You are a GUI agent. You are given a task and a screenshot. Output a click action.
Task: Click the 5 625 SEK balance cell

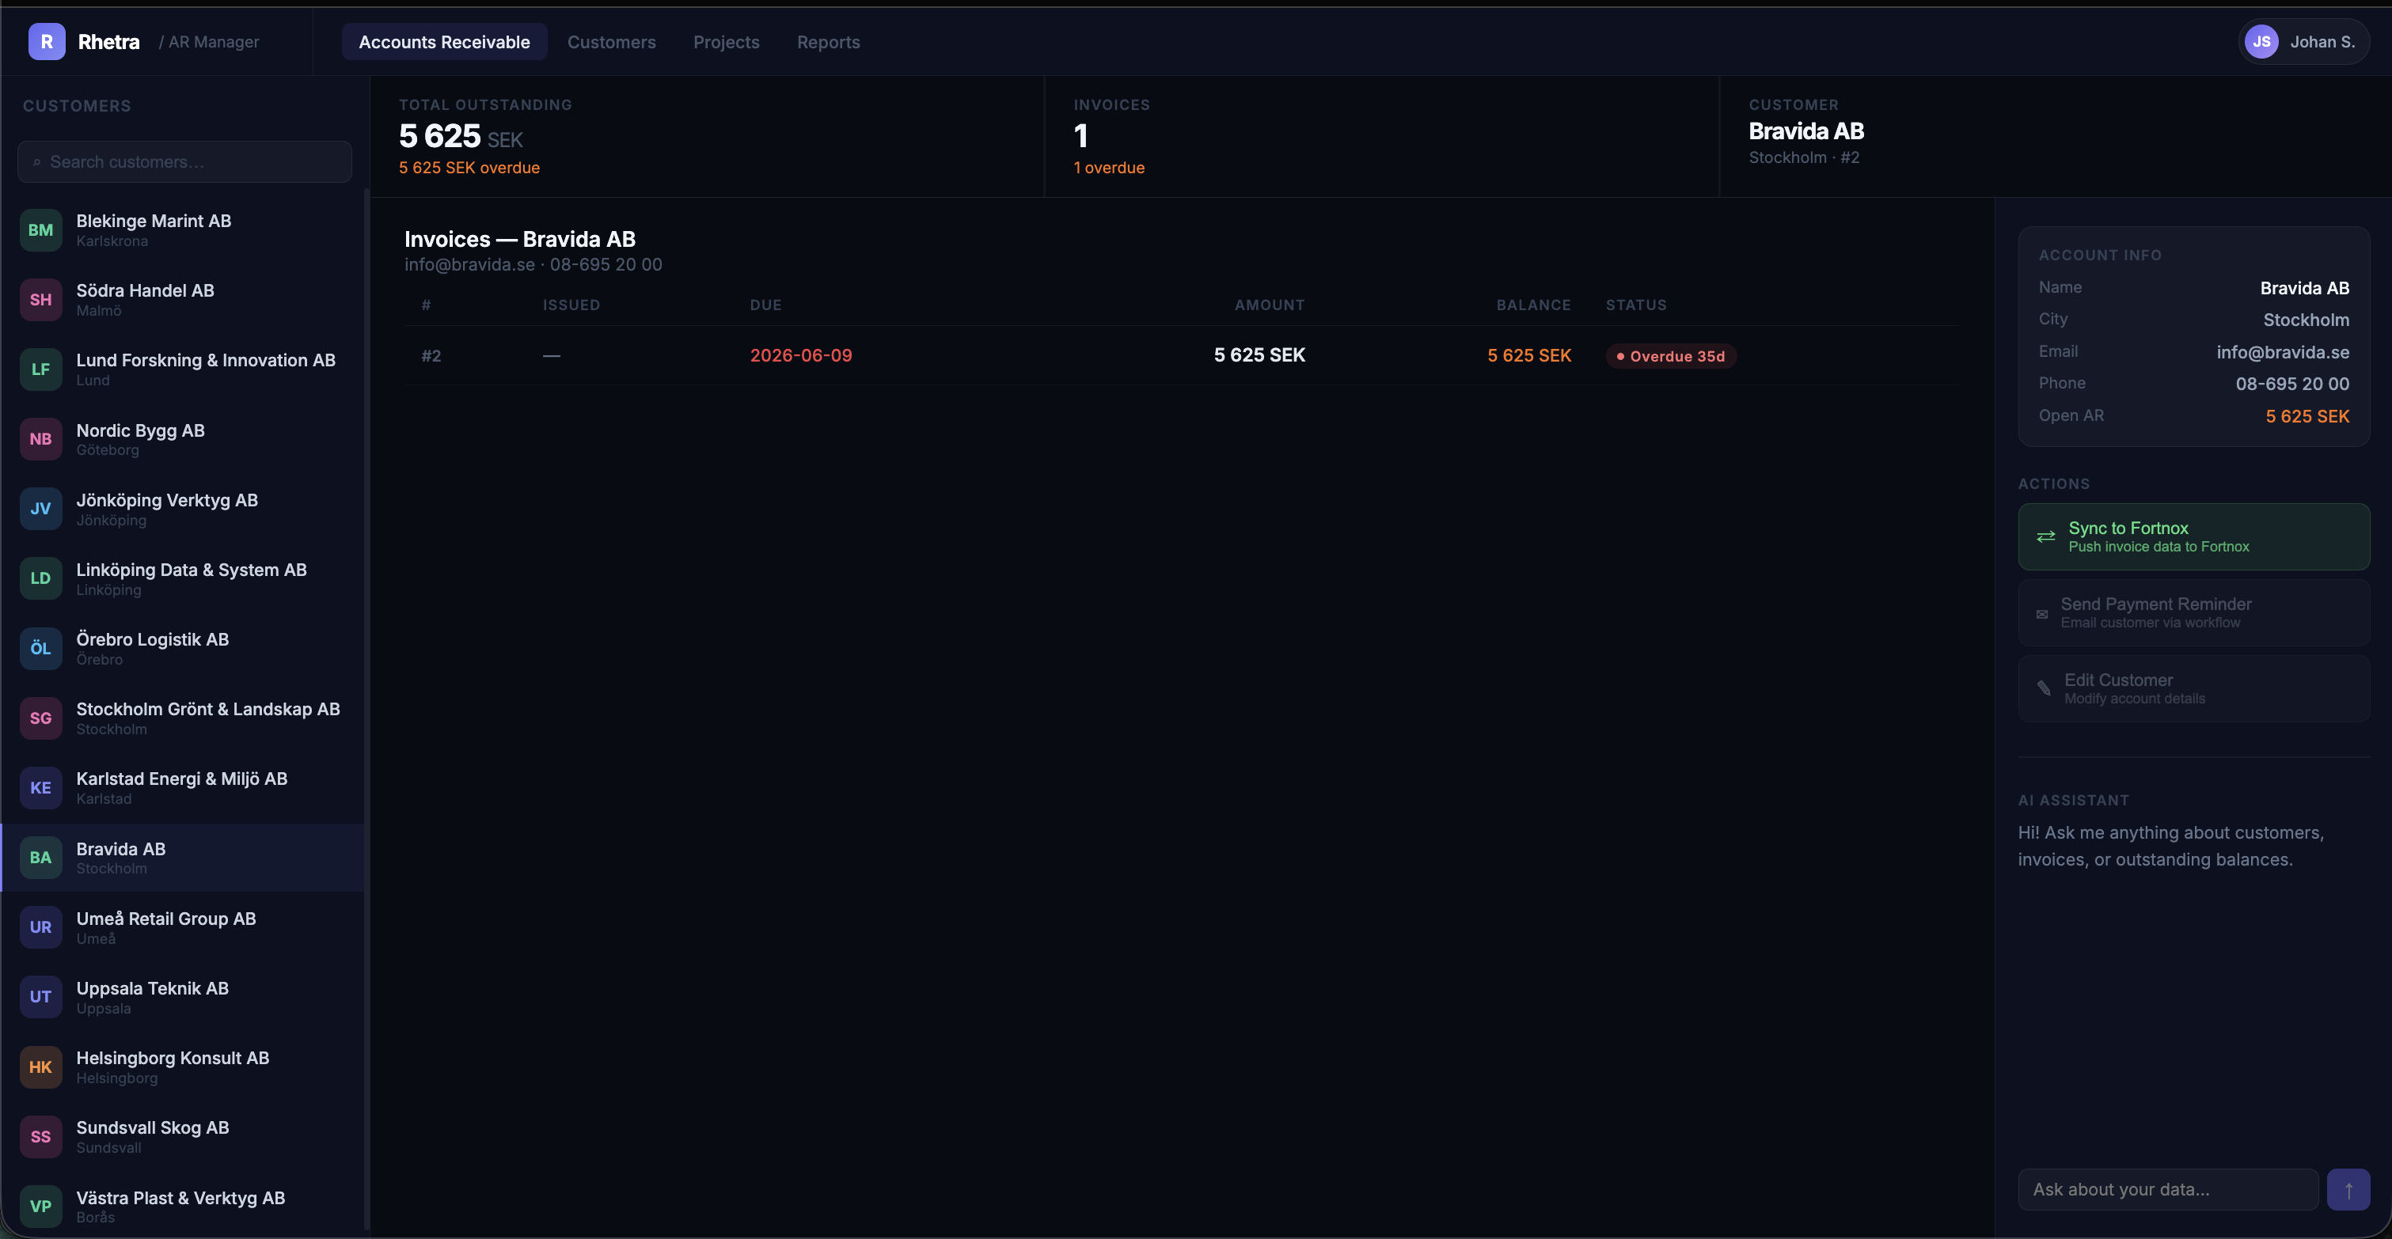(1528, 355)
